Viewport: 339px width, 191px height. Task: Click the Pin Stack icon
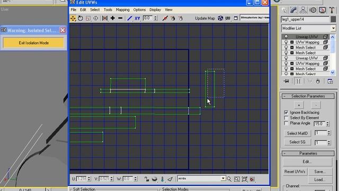click(x=287, y=81)
